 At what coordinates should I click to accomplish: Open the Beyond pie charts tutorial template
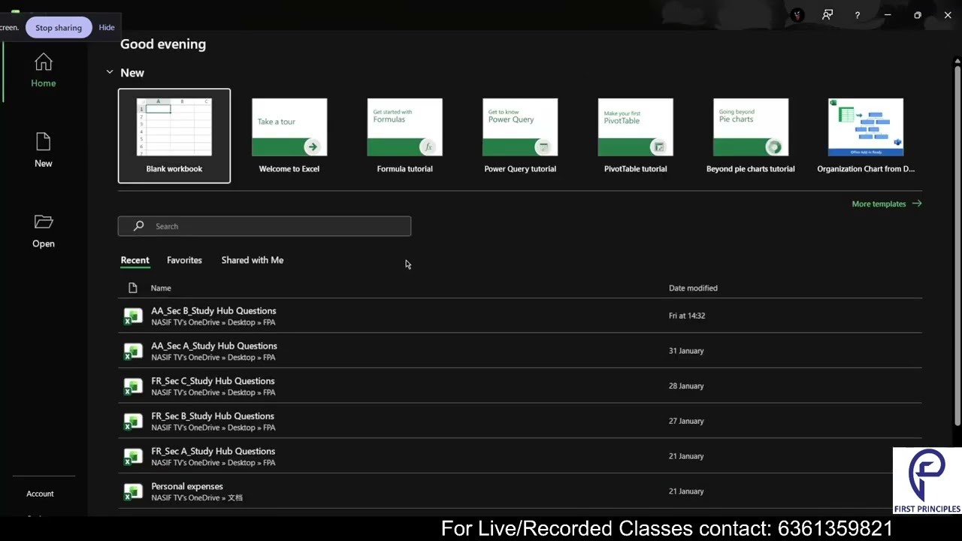[x=751, y=136]
